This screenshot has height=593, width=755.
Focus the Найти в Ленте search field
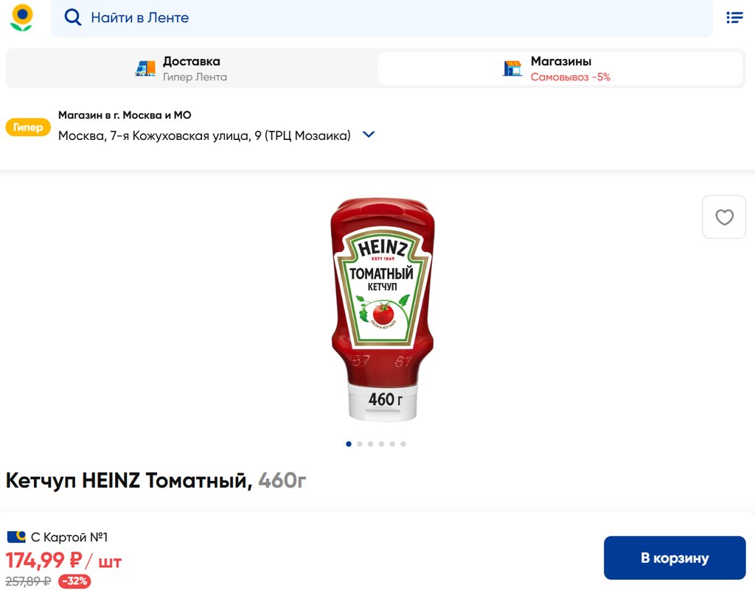click(382, 18)
